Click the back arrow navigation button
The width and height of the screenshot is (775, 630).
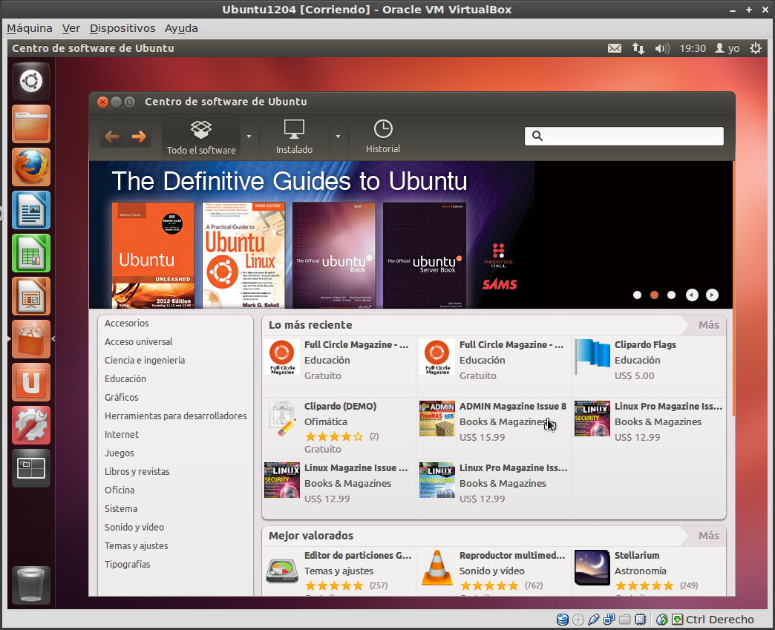[x=112, y=137]
